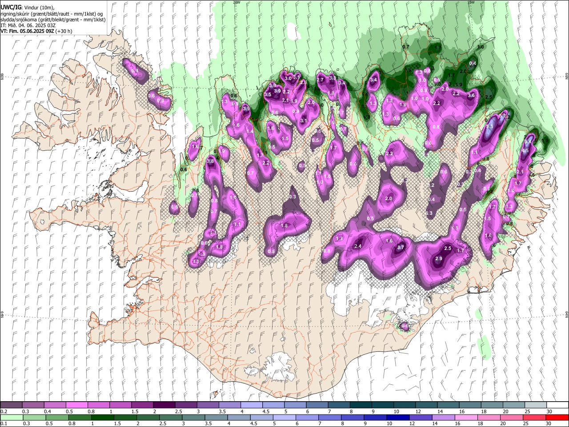Viewport: 569px width, 427px height.
Task: Click the '2.9' snowfall value on map
Action: pyautogui.click(x=439, y=259)
